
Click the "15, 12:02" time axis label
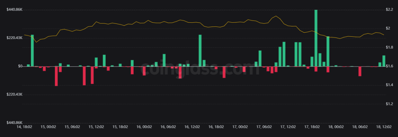96,127
